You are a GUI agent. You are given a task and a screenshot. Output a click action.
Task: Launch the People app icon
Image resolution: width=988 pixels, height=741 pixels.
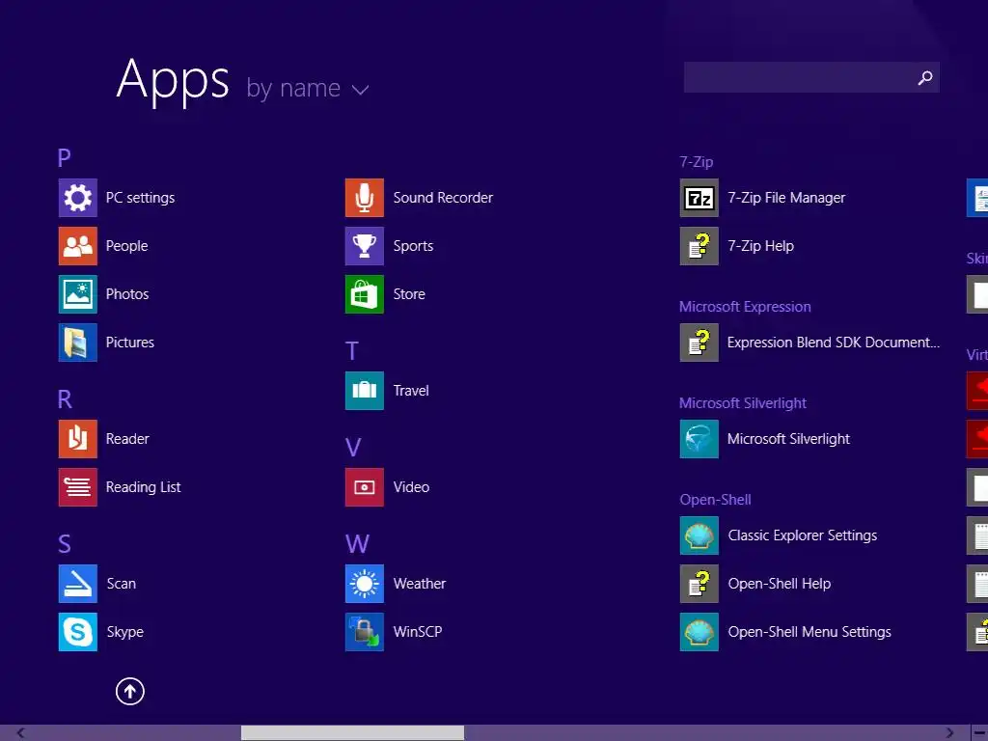click(x=77, y=246)
